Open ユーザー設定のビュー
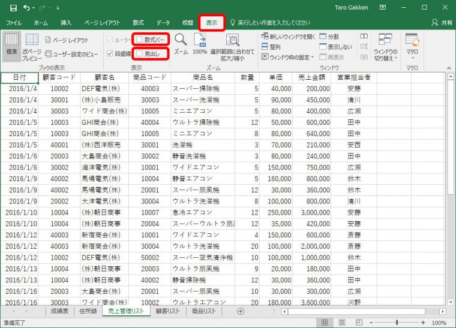 (x=71, y=54)
